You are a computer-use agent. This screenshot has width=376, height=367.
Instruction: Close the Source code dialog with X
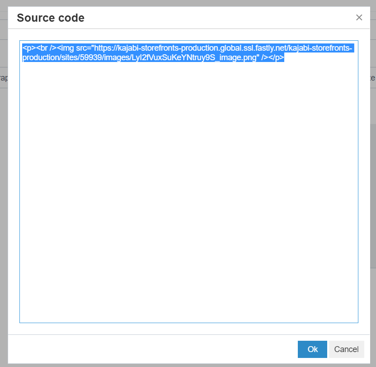pos(359,18)
